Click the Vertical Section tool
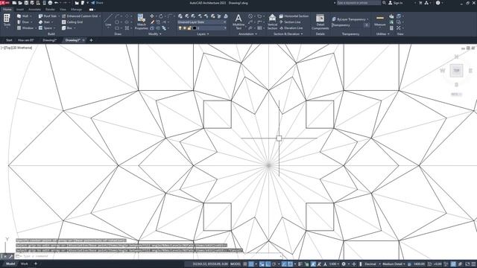477x268 pixels. [272, 22]
